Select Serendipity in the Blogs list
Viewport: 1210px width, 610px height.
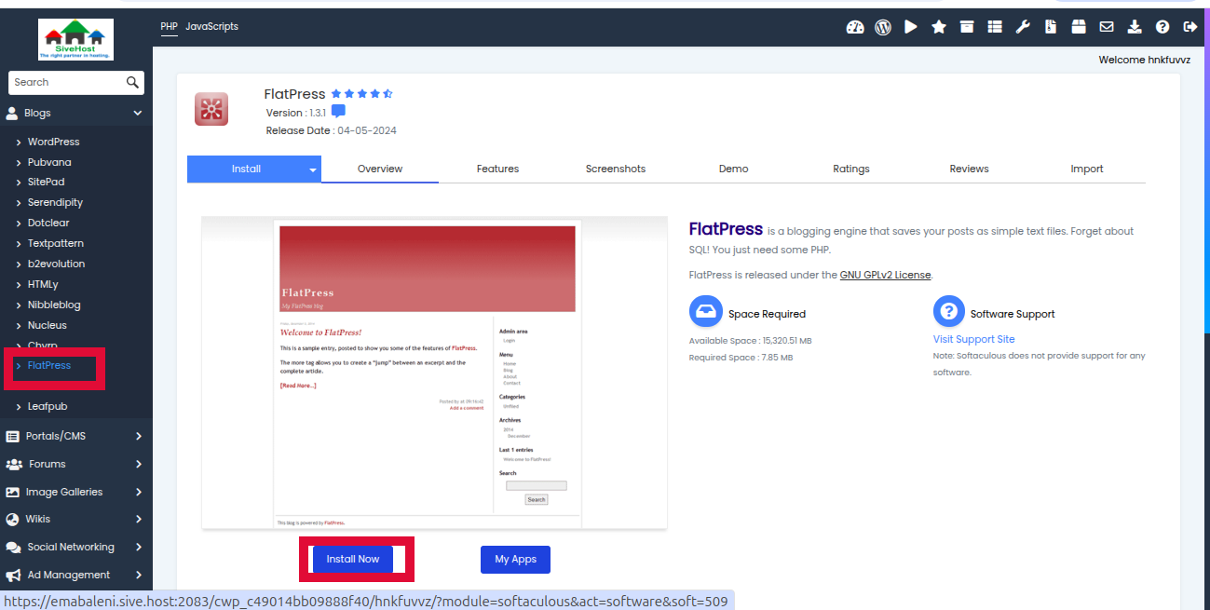coord(55,202)
